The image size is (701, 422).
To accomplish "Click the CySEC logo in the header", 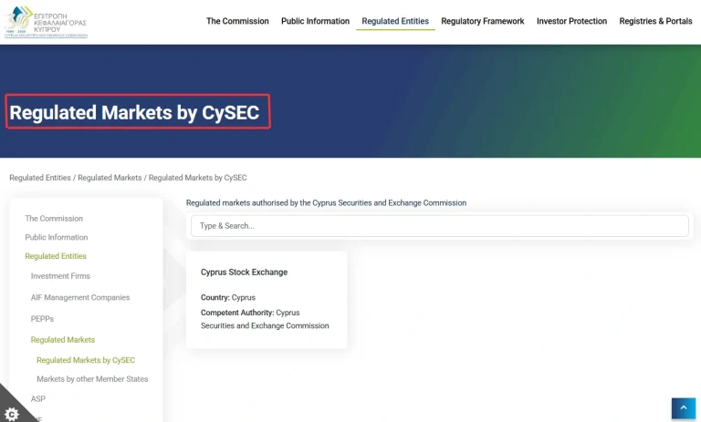I will click(46, 22).
